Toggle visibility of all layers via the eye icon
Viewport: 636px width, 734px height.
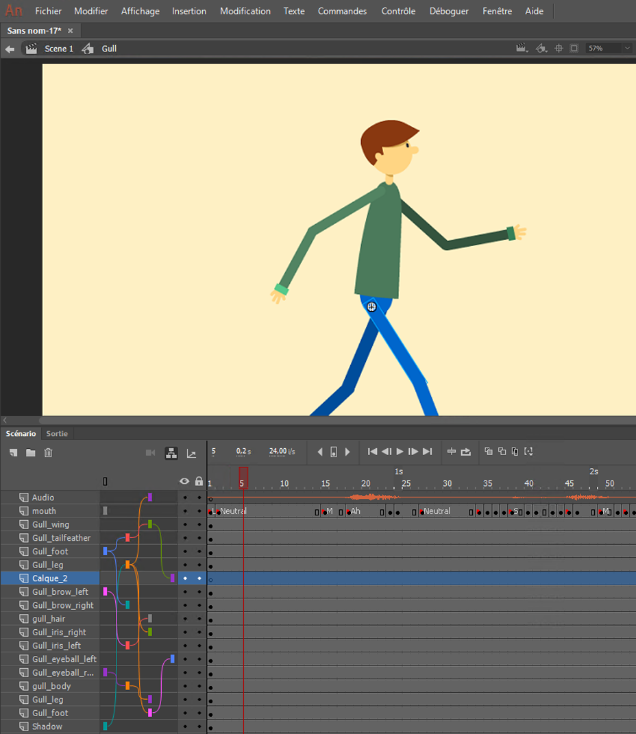tap(184, 481)
